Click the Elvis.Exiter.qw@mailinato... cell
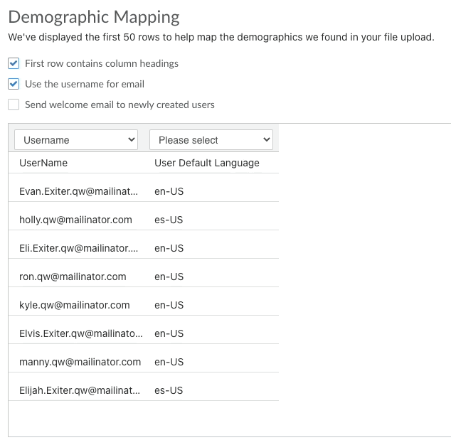451x445 pixels. (81, 333)
